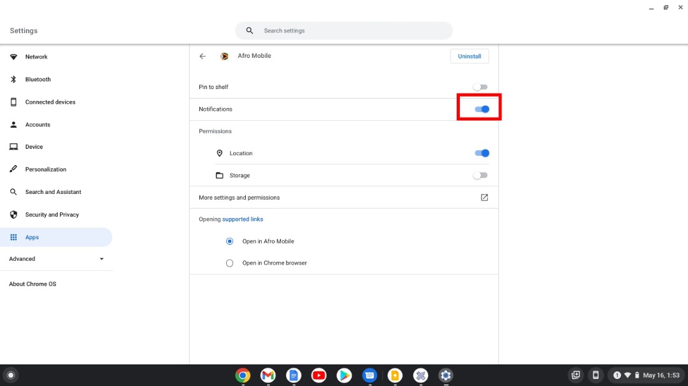Go to Connected devices section

(56, 102)
